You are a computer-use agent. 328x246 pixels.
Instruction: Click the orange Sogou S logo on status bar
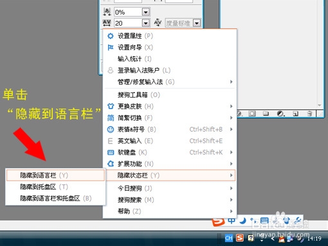[x=218, y=222]
